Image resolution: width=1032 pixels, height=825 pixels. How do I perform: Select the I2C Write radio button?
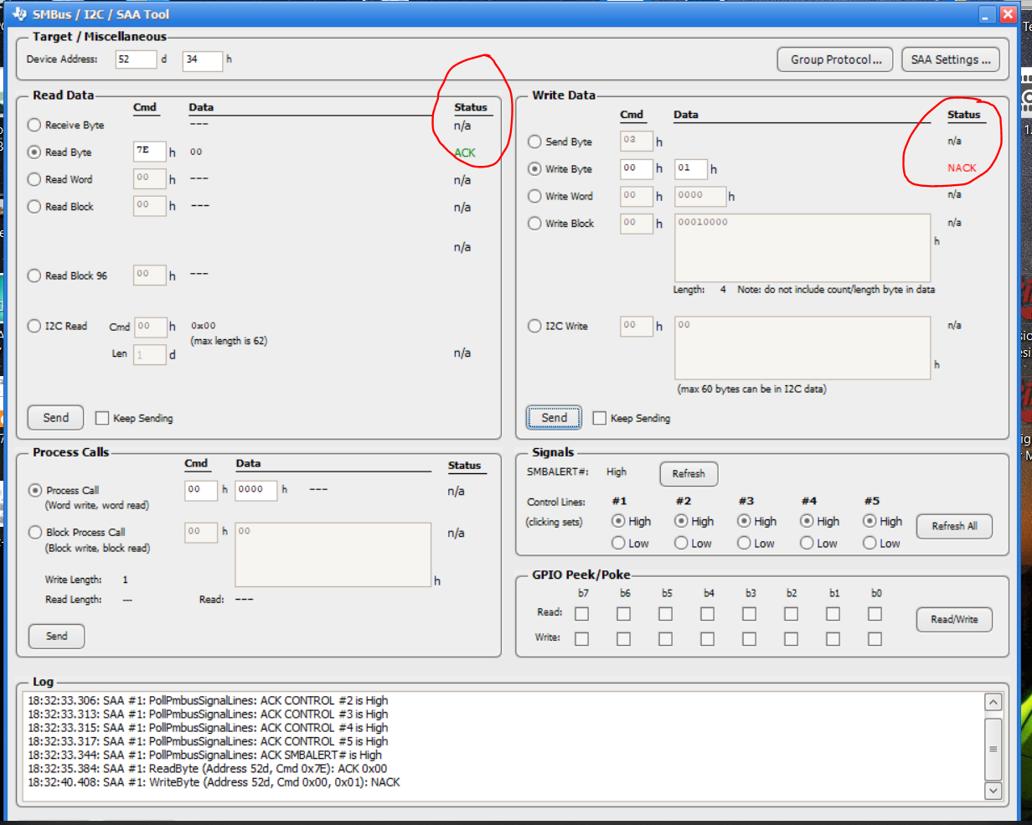(534, 326)
